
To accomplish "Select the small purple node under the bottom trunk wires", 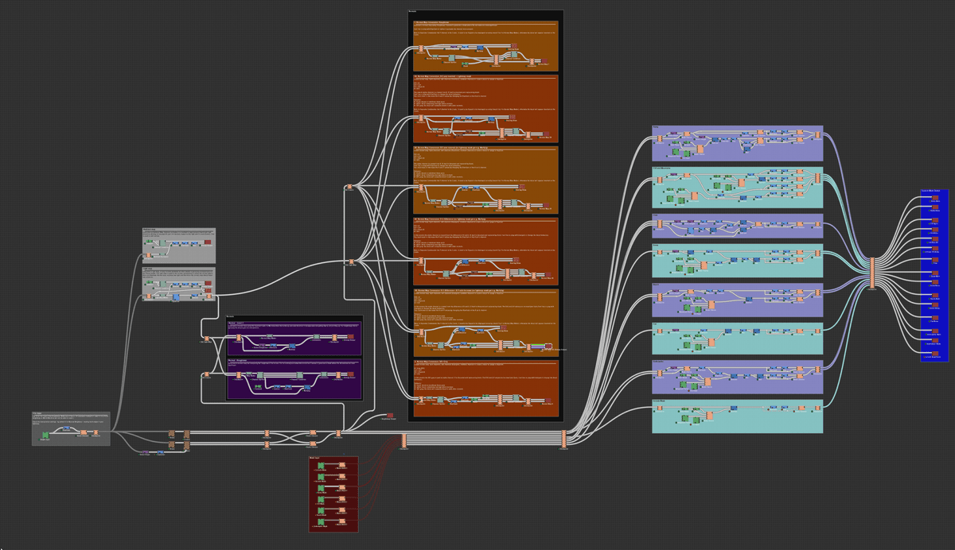I will click(x=145, y=452).
